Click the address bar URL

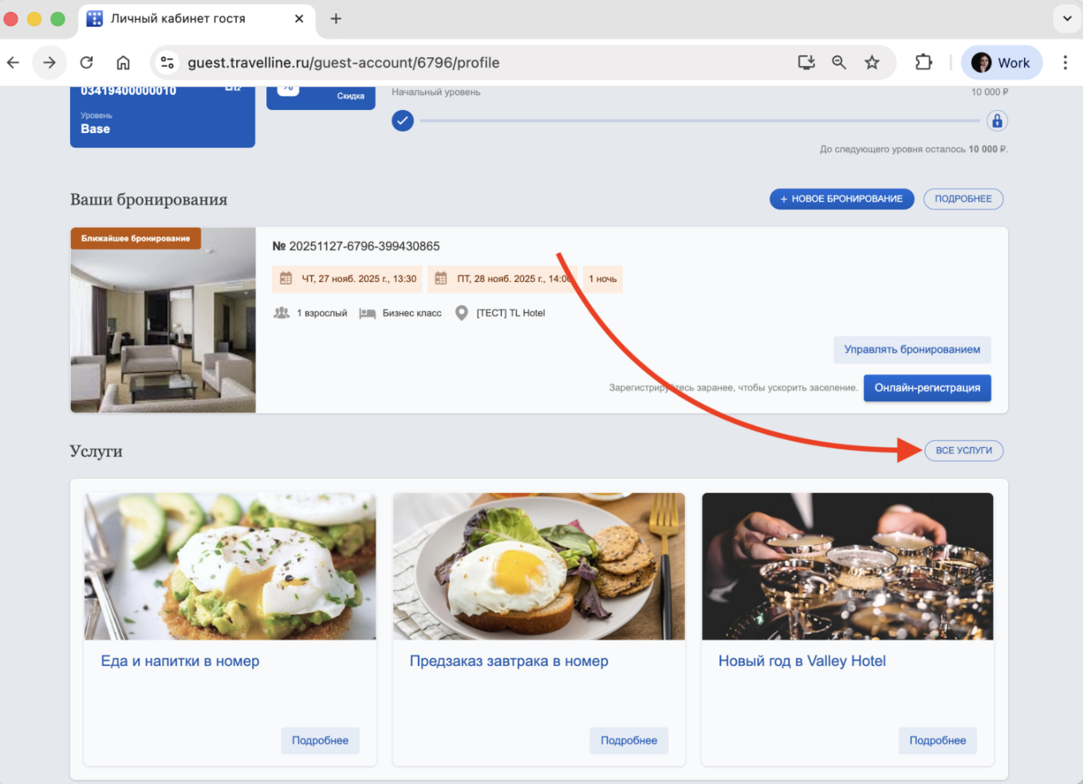point(344,62)
